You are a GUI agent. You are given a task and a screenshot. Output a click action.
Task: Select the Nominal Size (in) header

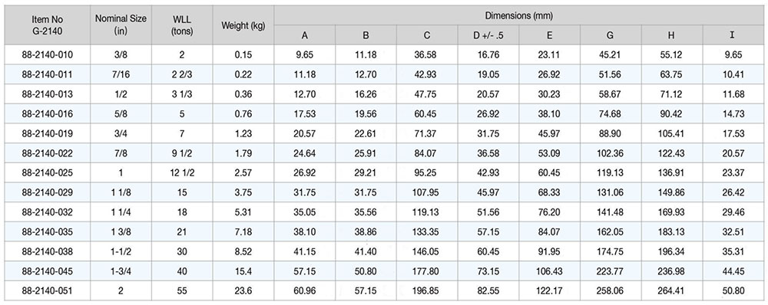pyautogui.click(x=121, y=25)
